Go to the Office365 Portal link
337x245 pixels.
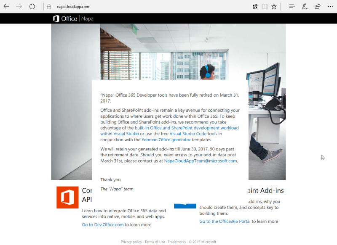225,221
